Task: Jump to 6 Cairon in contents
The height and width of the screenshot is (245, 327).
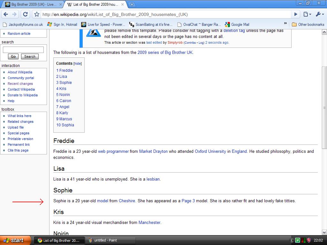Action: pos(64,100)
